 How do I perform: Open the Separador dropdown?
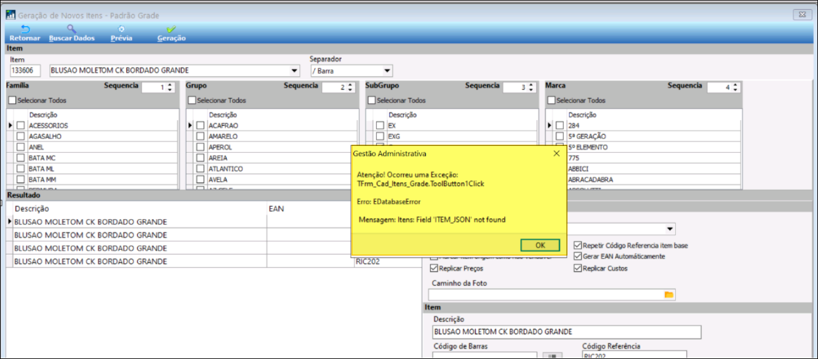(x=387, y=70)
